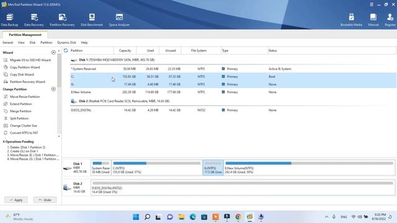This screenshot has height=223, width=397.
Task: Start Disk Benchmark
Action: (92, 20)
